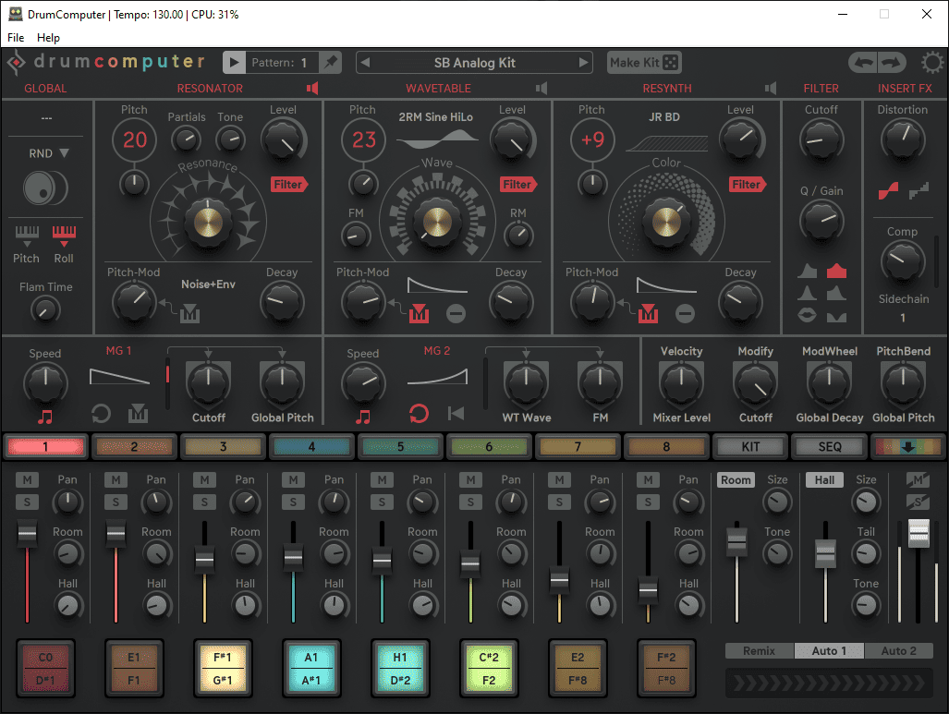Click Wavetable pitch-mod minus circle icon

coord(456,313)
